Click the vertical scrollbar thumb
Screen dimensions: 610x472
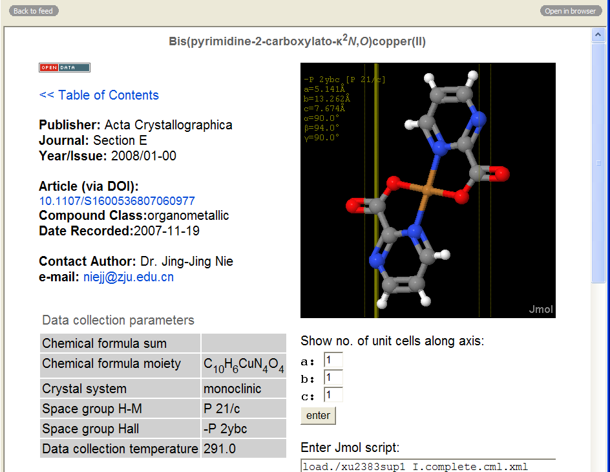[598, 162]
